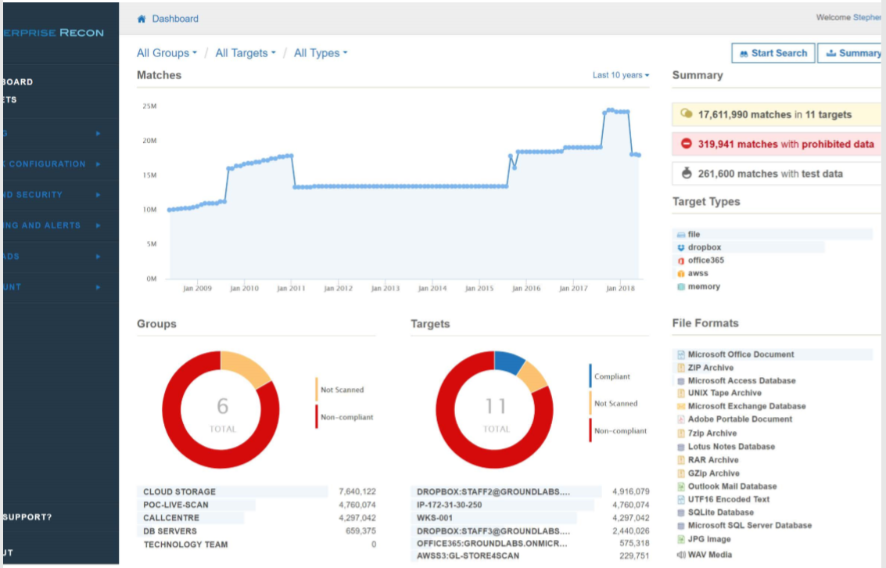Click the JPG Image file icon

click(681, 539)
